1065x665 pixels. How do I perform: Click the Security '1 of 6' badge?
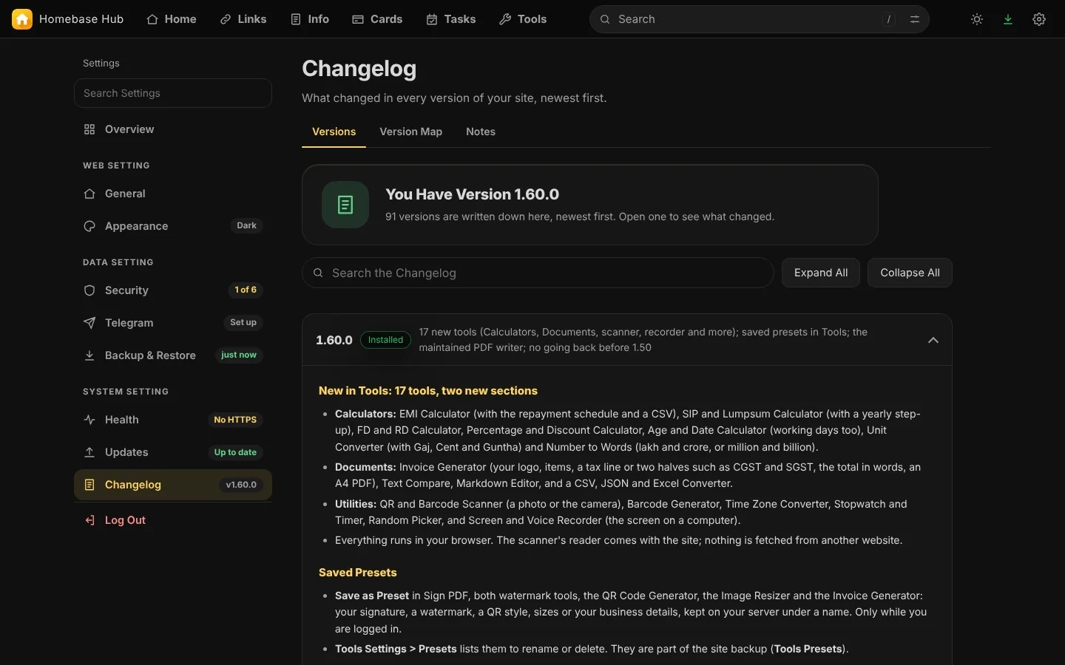coord(246,290)
